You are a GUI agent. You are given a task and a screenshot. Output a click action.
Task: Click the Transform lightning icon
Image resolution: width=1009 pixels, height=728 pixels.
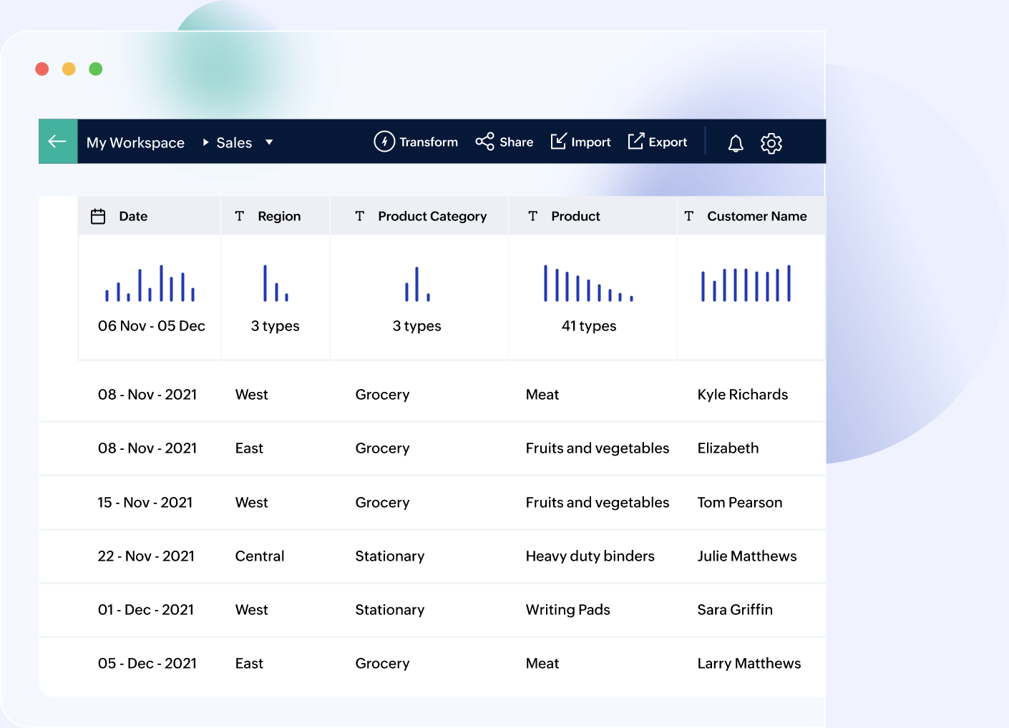click(x=384, y=142)
